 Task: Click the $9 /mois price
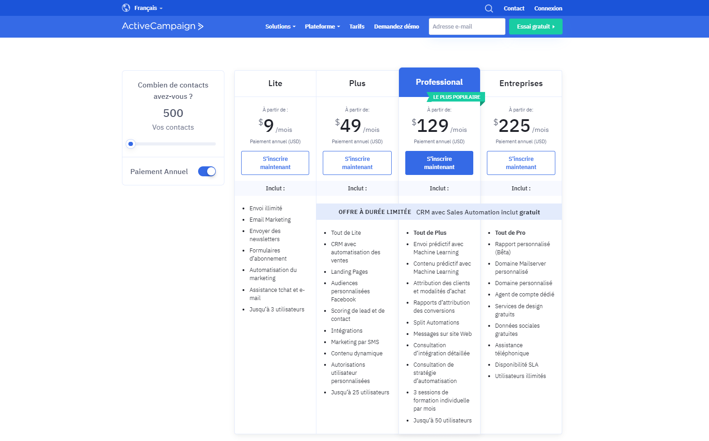tap(275, 126)
